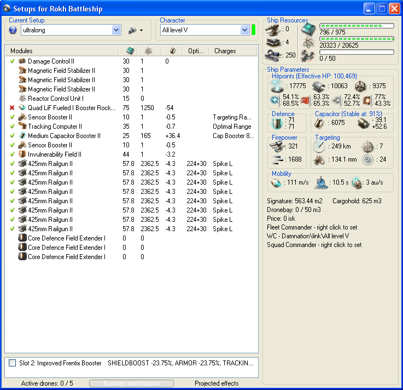Click the Active drones: 0 / 5 tab
The image size is (403, 390).
point(47,383)
